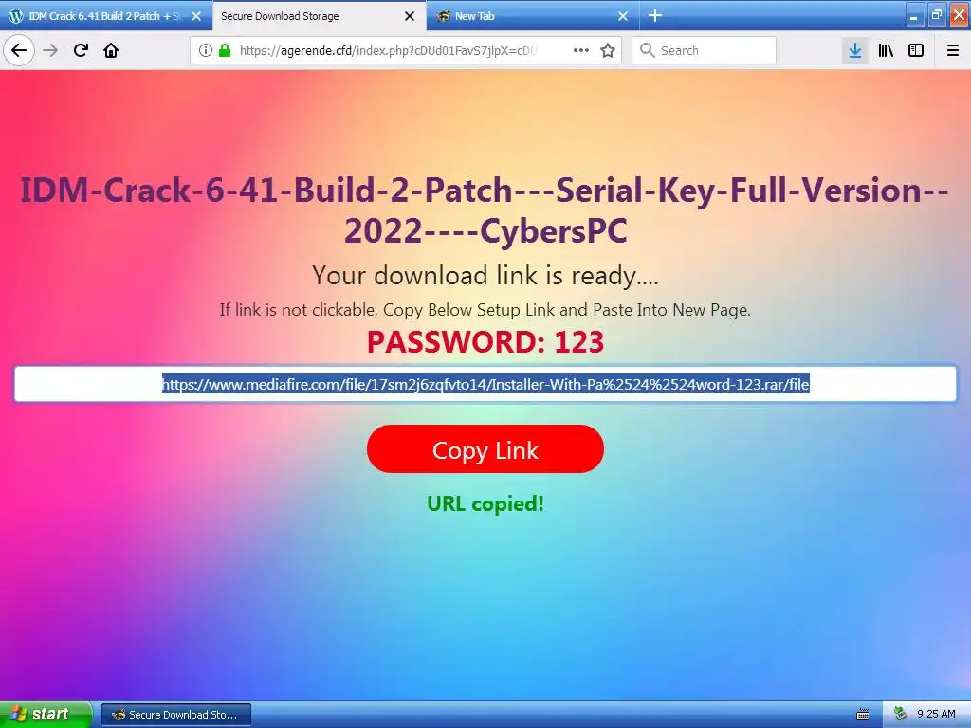Click the mediafire link text field
Image resolution: width=971 pixels, height=728 pixels.
pos(485,385)
